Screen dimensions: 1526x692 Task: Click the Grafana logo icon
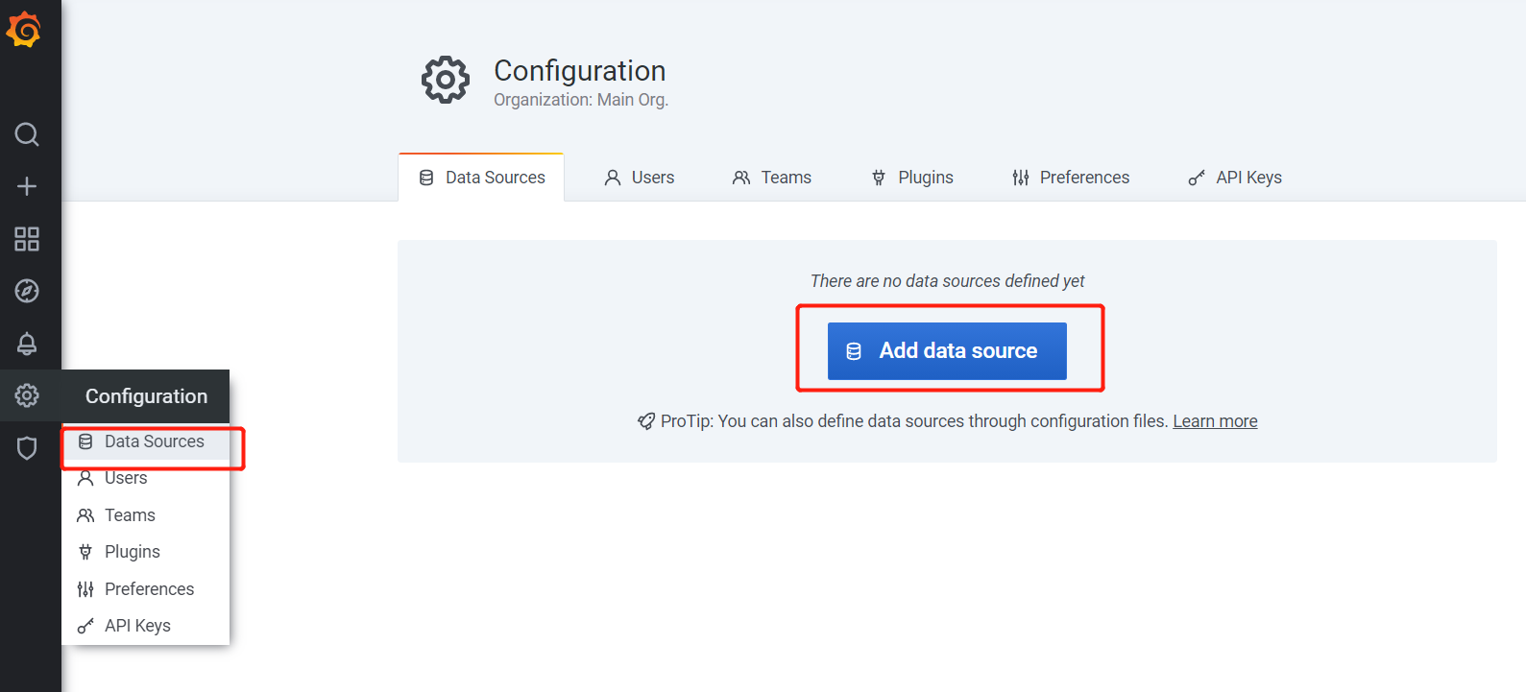pyautogui.click(x=25, y=30)
